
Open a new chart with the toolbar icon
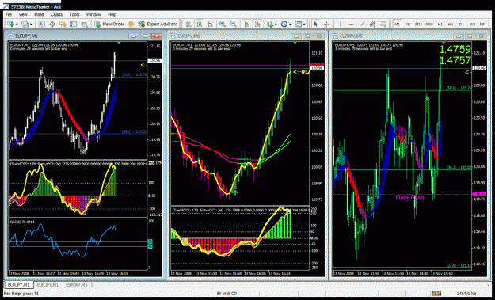[x=10, y=24]
